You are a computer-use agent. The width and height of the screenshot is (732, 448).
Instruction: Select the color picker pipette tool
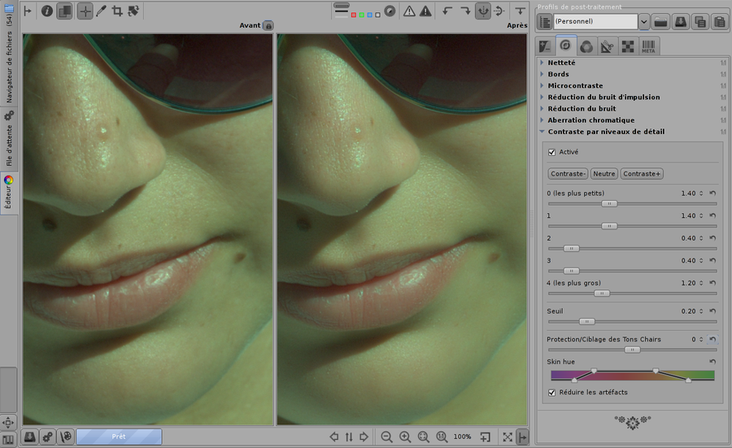101,11
